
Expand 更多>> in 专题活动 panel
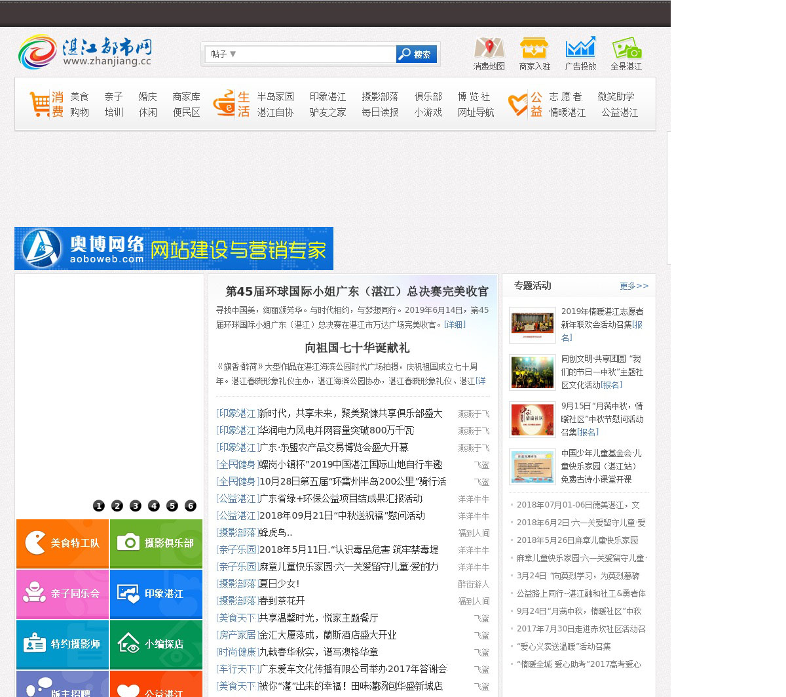point(633,286)
